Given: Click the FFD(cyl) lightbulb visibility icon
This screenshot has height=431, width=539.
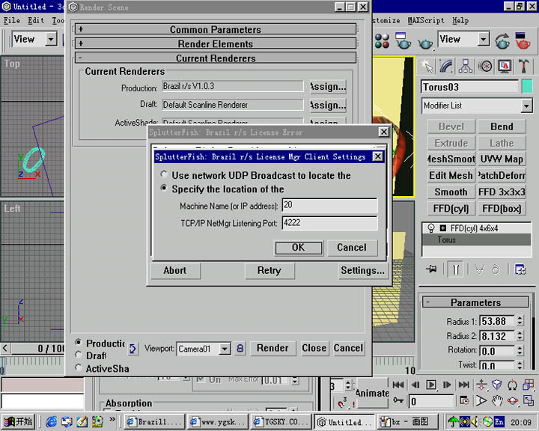Looking at the screenshot, I should [x=430, y=228].
